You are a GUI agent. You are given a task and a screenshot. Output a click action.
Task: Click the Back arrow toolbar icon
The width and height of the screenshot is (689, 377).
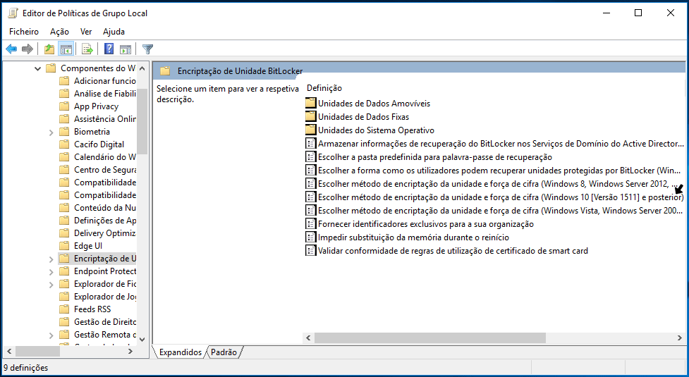coord(11,49)
